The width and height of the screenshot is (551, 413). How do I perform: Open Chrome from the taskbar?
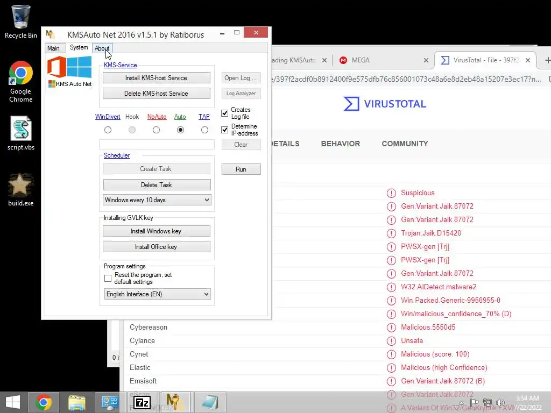tap(44, 402)
